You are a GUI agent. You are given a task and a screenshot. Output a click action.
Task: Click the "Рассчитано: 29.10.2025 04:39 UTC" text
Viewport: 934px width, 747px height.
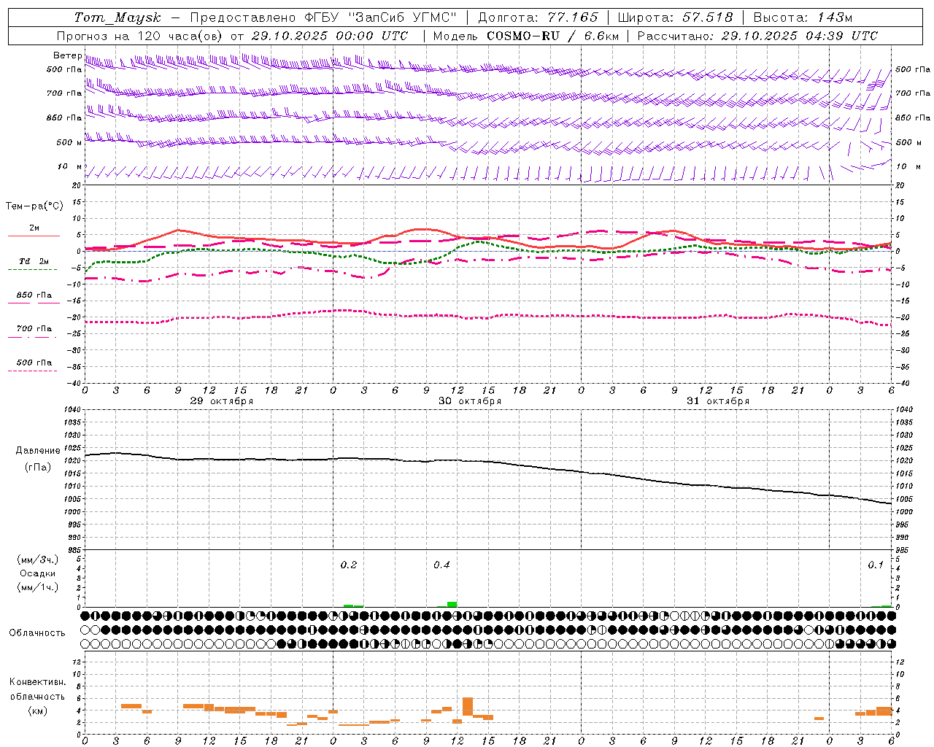pos(757,36)
